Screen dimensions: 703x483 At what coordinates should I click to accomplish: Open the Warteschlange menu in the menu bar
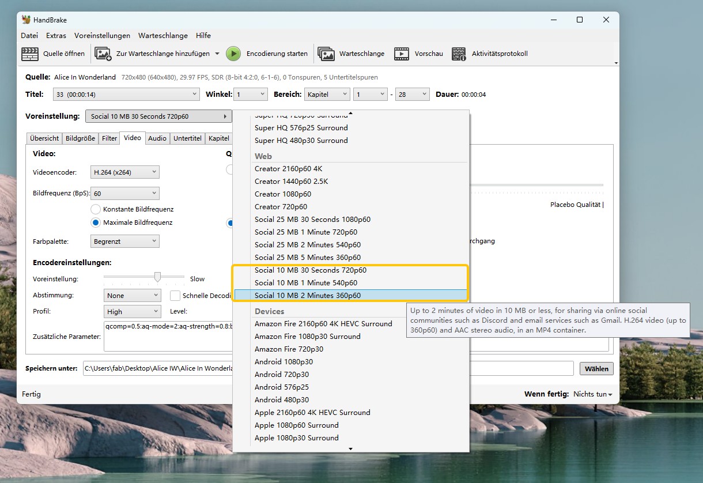tap(163, 35)
